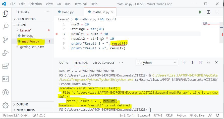Create a new terminal with plus icon
224x119 pixels.
[184, 62]
